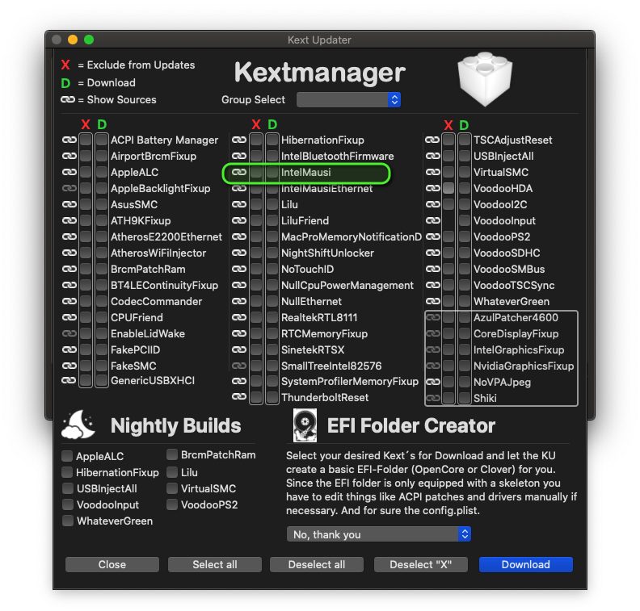The image size is (640, 611).
Task: Exclude VoodooHDA from updates (X column)
Action: point(448,188)
